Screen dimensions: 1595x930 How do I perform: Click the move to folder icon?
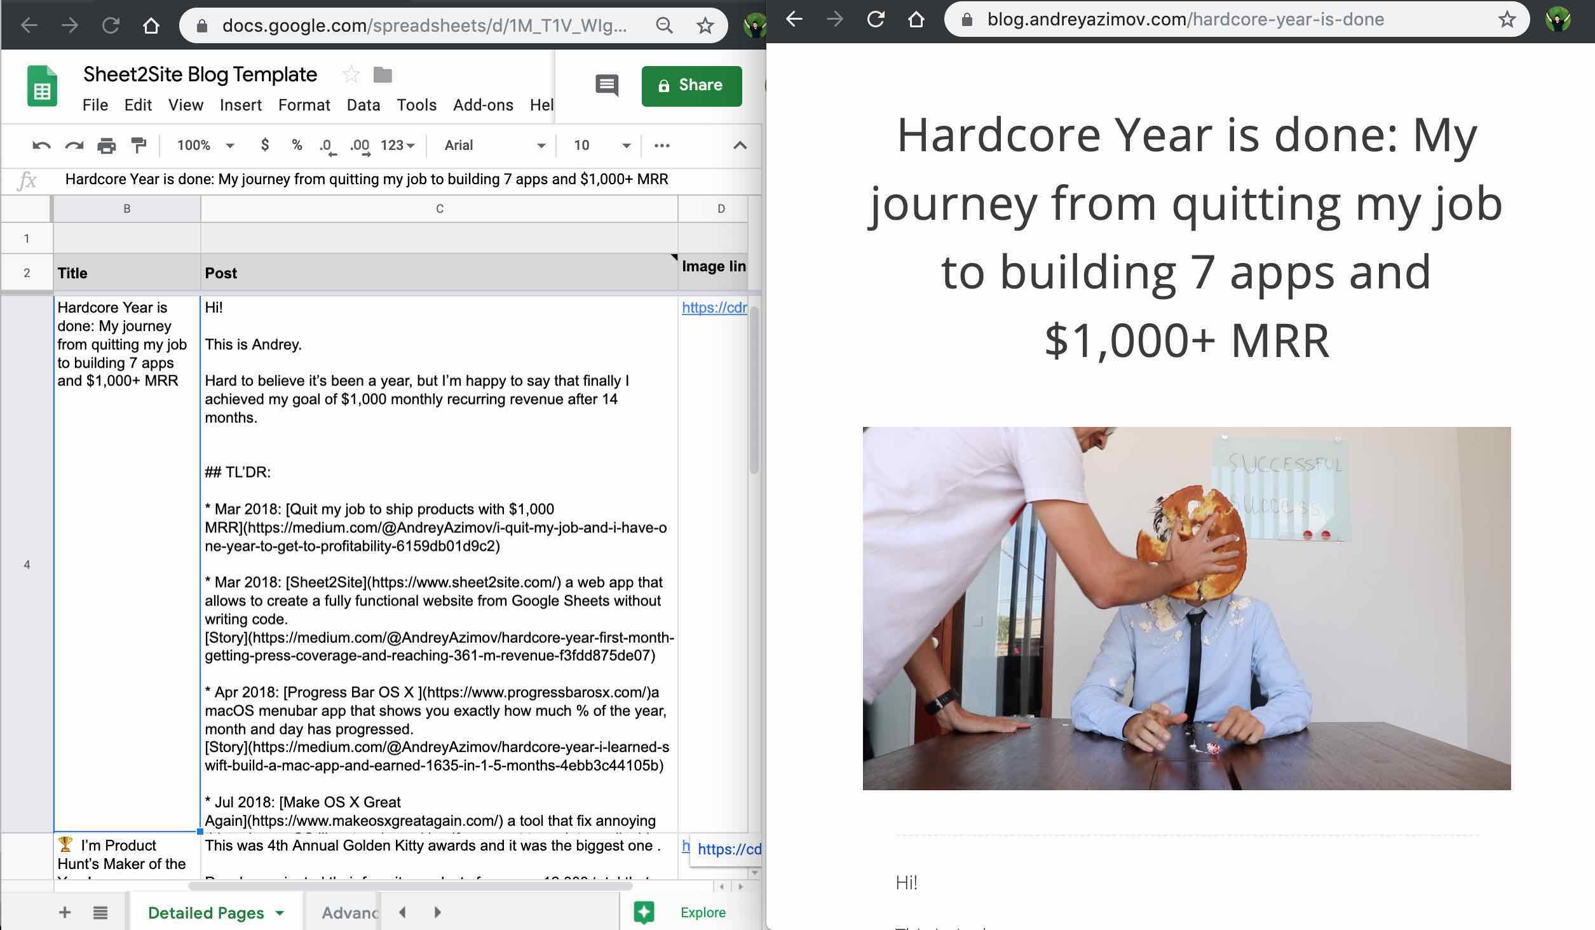click(x=383, y=75)
